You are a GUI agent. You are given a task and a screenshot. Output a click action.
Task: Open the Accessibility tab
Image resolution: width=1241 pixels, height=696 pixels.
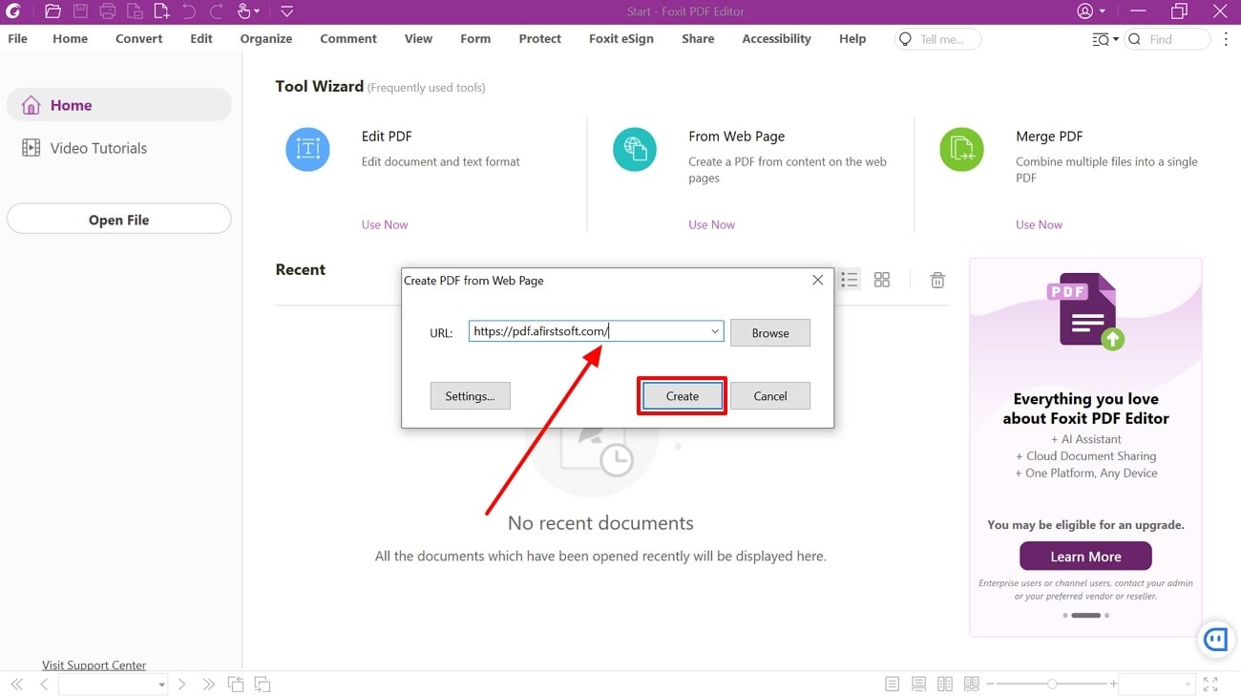776,39
